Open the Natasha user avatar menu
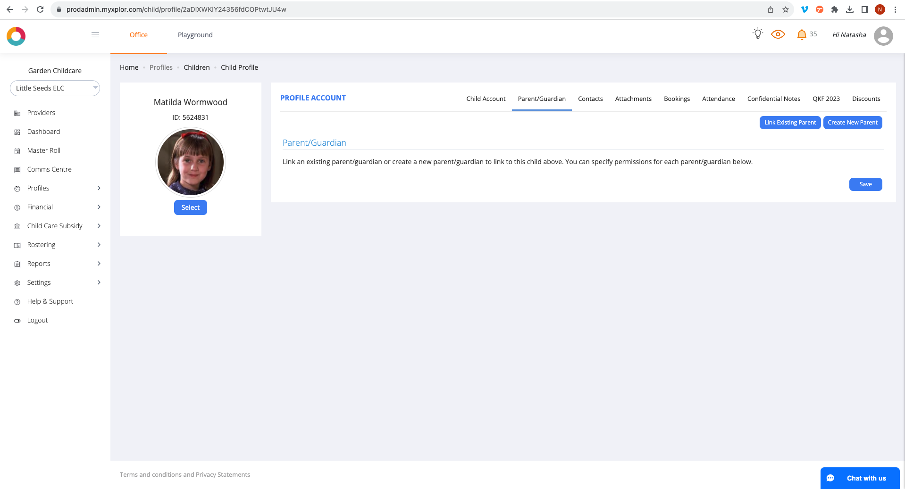Image resolution: width=905 pixels, height=489 pixels. (x=883, y=35)
